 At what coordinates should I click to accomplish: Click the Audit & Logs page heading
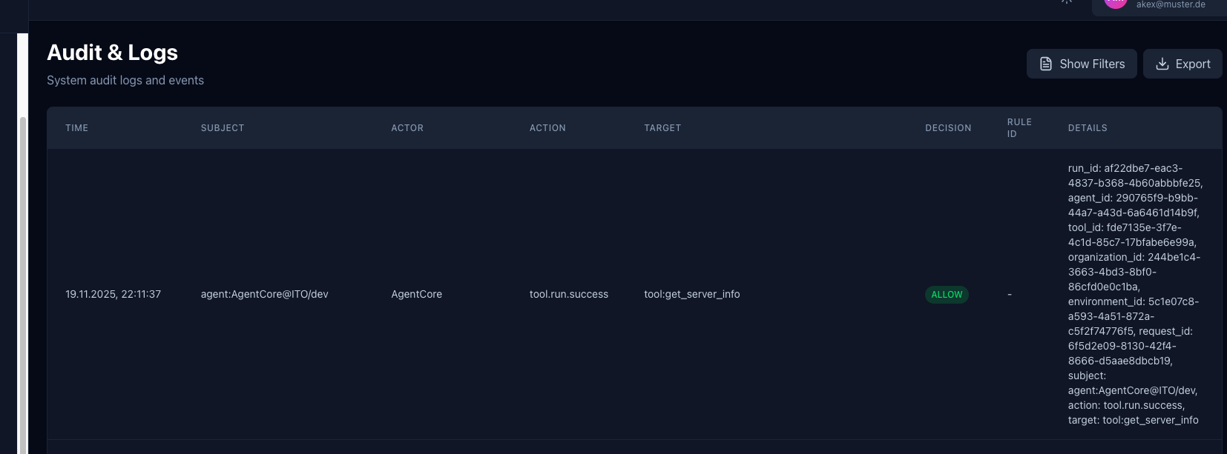pos(112,53)
